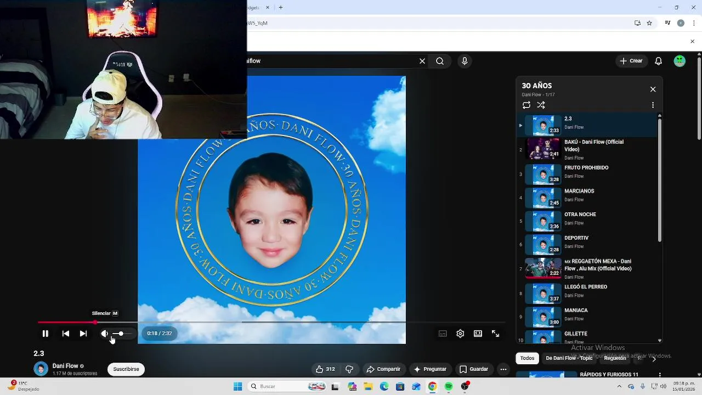702x395 pixels.
Task: Open a new Chrome tab
Action: [281, 8]
